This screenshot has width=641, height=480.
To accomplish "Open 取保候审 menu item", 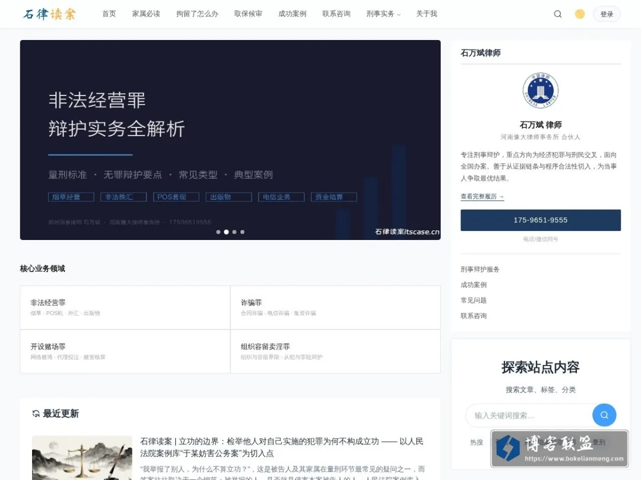I will pos(248,14).
